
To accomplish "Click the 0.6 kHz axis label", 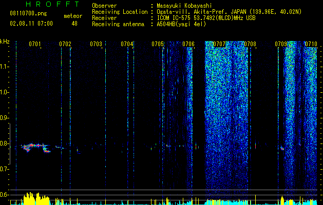I will pyautogui.click(x=4, y=195).
